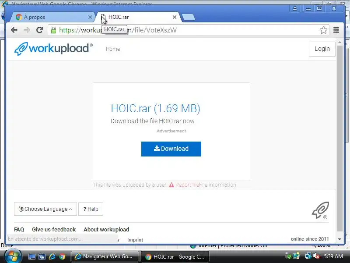Close the HOIC.rar tab
Image resolution: width=350 pixels, height=263 pixels.
click(x=175, y=17)
